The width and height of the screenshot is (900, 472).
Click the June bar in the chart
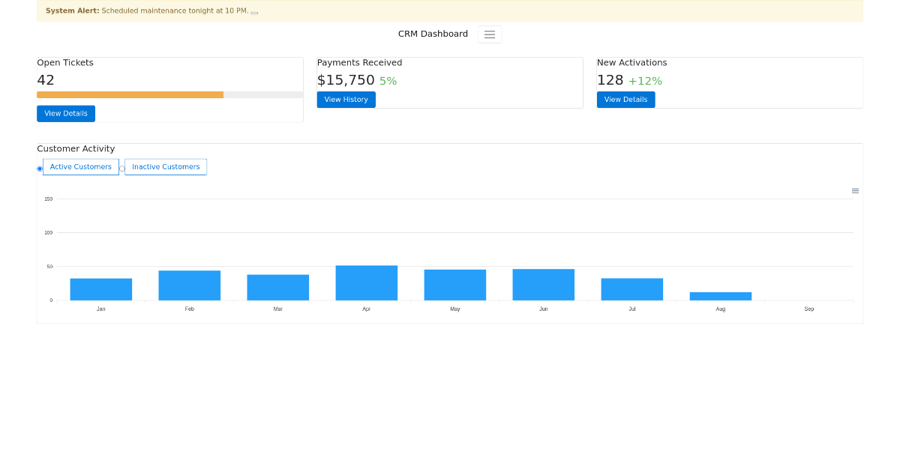543,284
